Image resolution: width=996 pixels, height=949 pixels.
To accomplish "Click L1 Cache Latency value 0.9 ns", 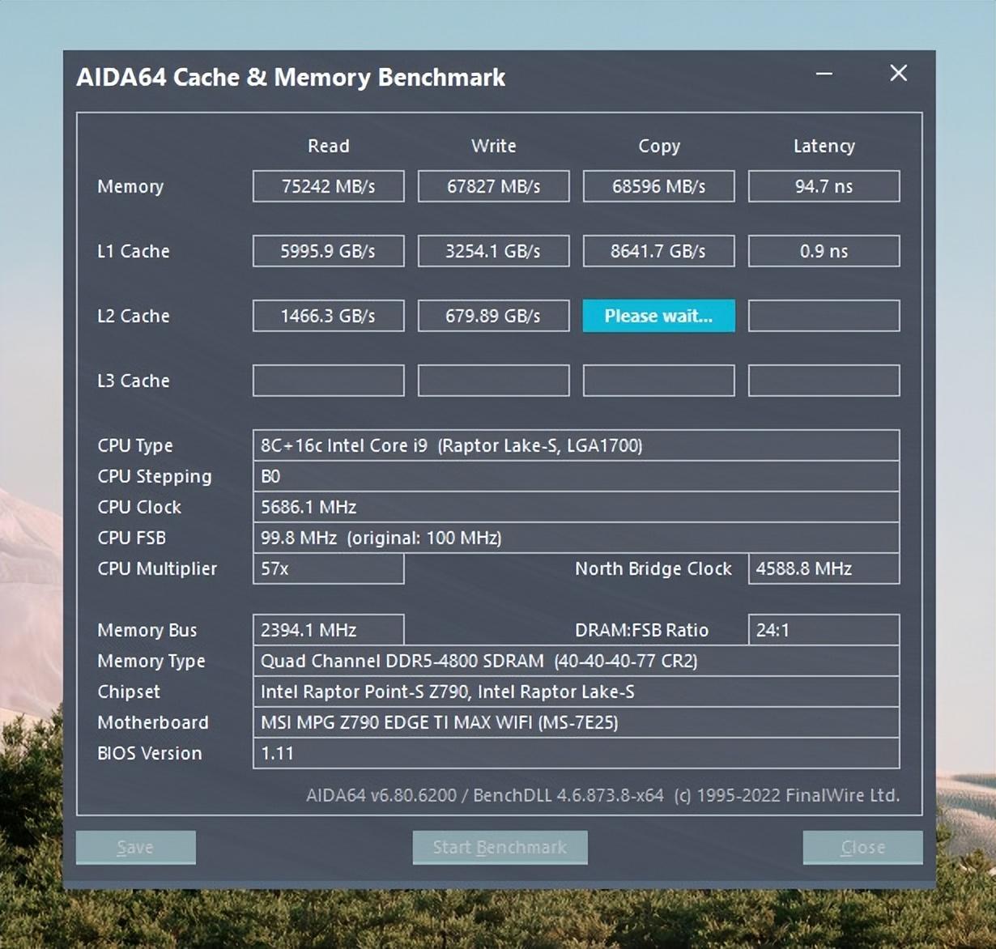I will pos(824,251).
